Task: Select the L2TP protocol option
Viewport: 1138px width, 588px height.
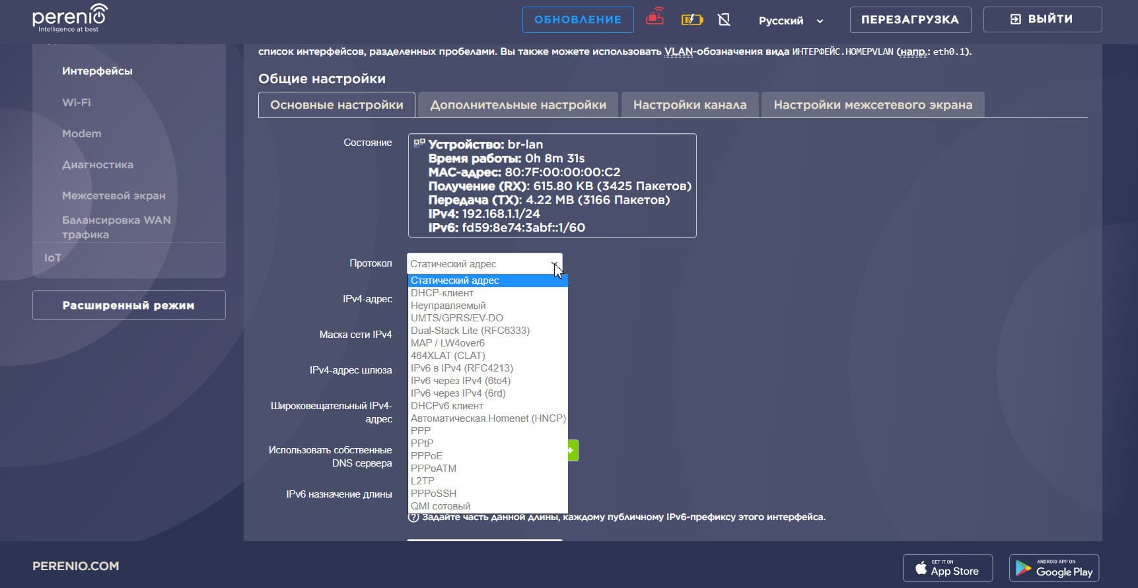Action: (x=487, y=481)
